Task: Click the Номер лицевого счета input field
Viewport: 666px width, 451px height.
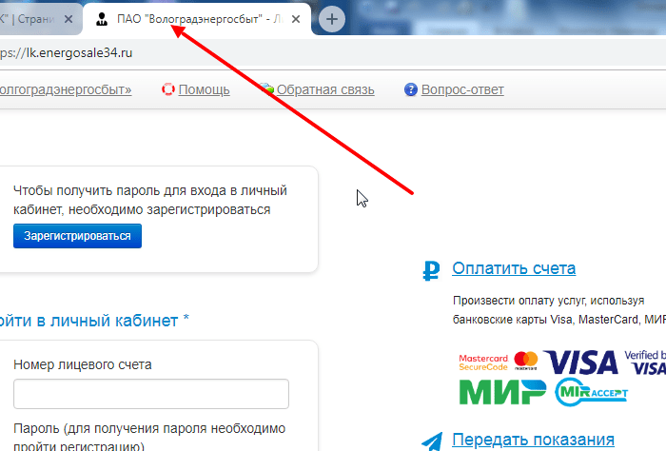Action: 151,394
